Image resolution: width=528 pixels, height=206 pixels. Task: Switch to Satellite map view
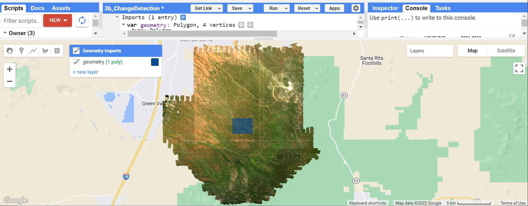[506, 51]
